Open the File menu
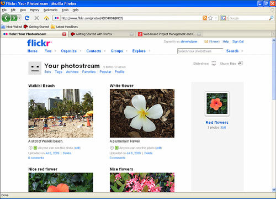 point(4,10)
